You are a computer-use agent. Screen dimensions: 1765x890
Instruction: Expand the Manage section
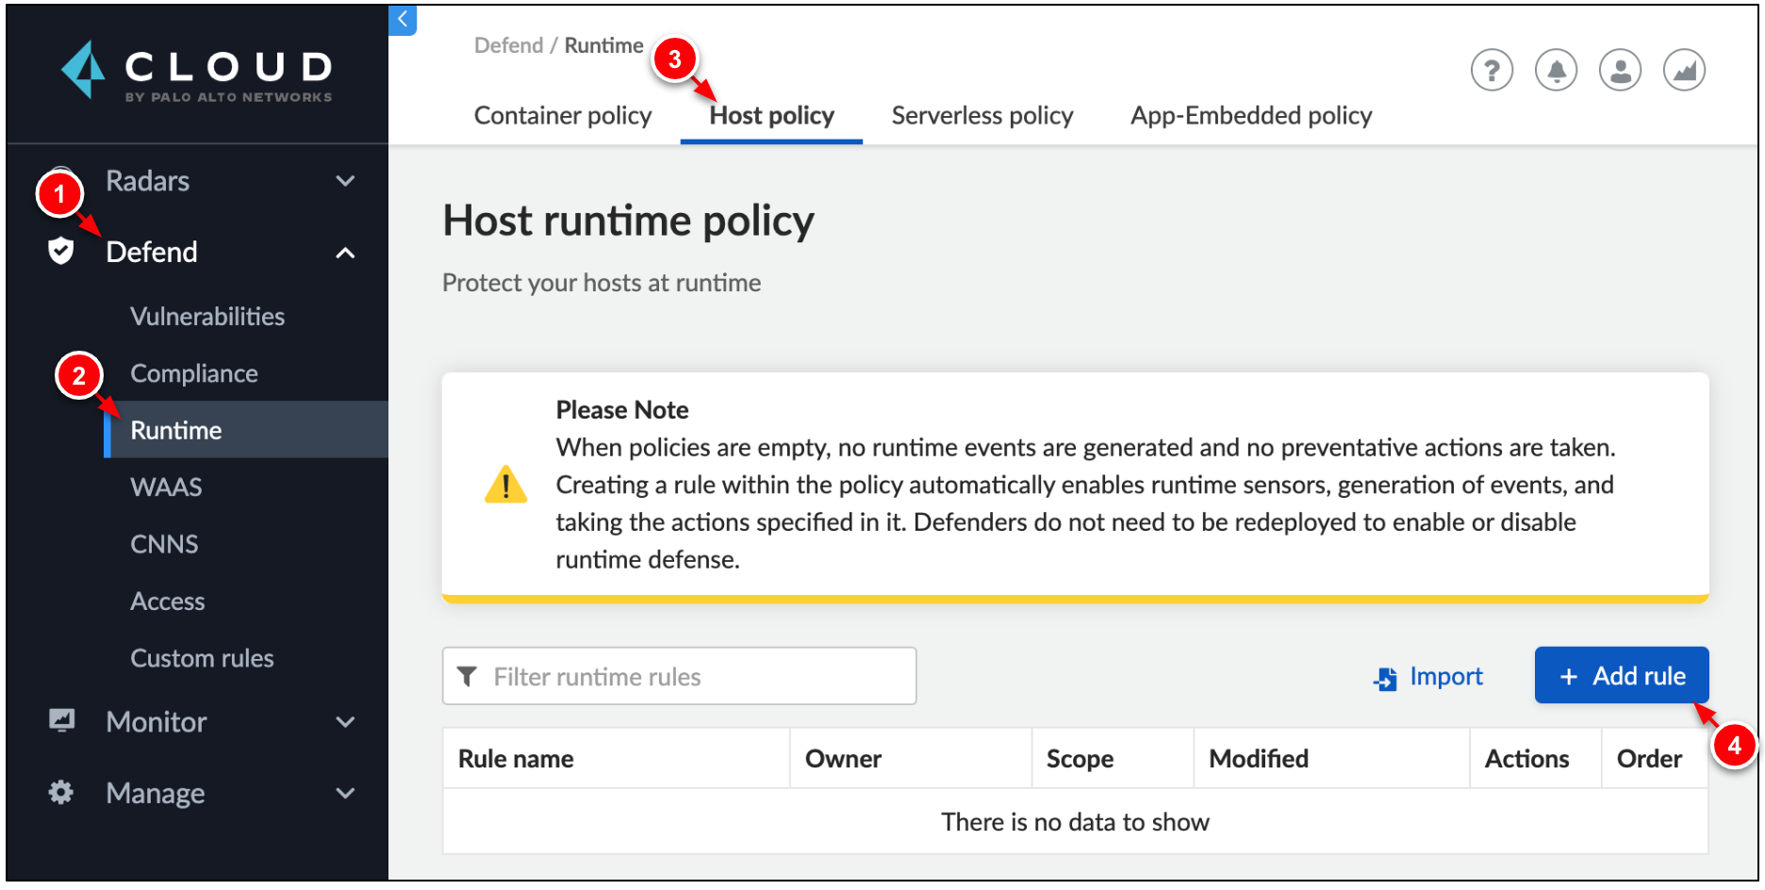point(345,793)
